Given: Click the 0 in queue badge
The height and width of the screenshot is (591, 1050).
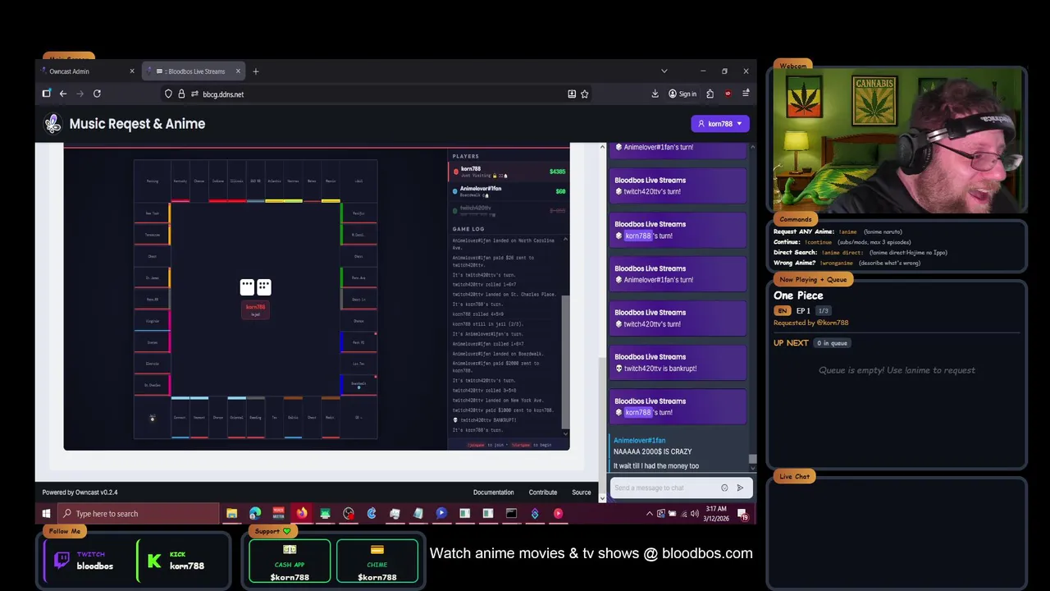Looking at the screenshot, I should pos(833,343).
